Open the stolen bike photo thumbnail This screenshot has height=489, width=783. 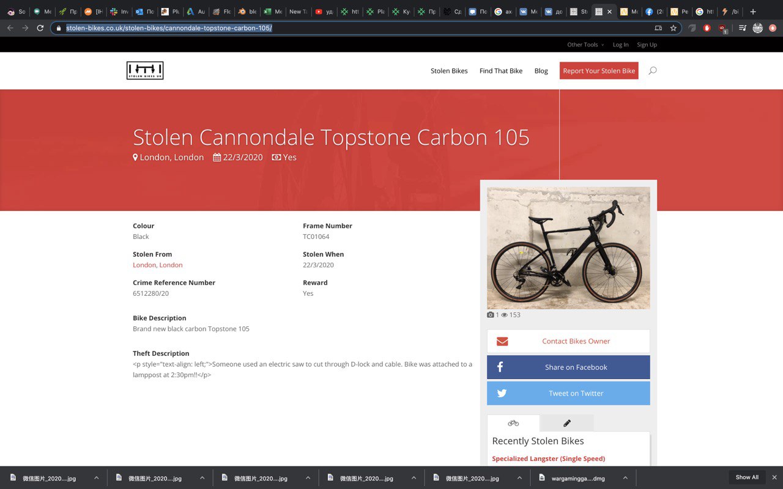tap(568, 248)
